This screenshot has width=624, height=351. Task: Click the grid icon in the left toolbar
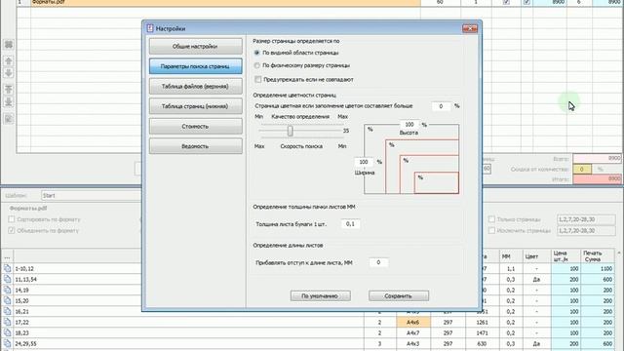(x=9, y=45)
